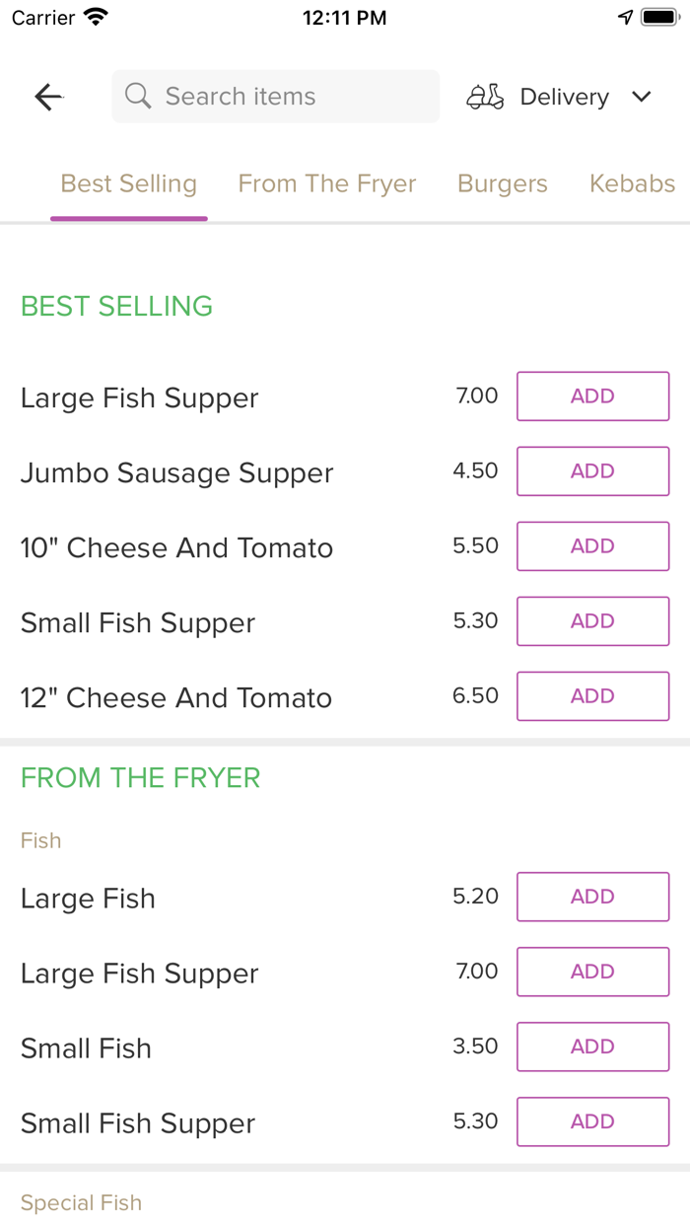Click the location arrow in status bar
Screen dimensions: 690x1227
pyautogui.click(x=625, y=16)
